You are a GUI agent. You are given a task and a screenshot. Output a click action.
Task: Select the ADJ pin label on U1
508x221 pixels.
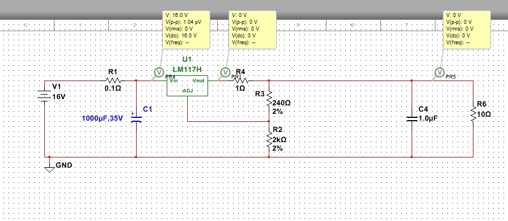[188, 91]
